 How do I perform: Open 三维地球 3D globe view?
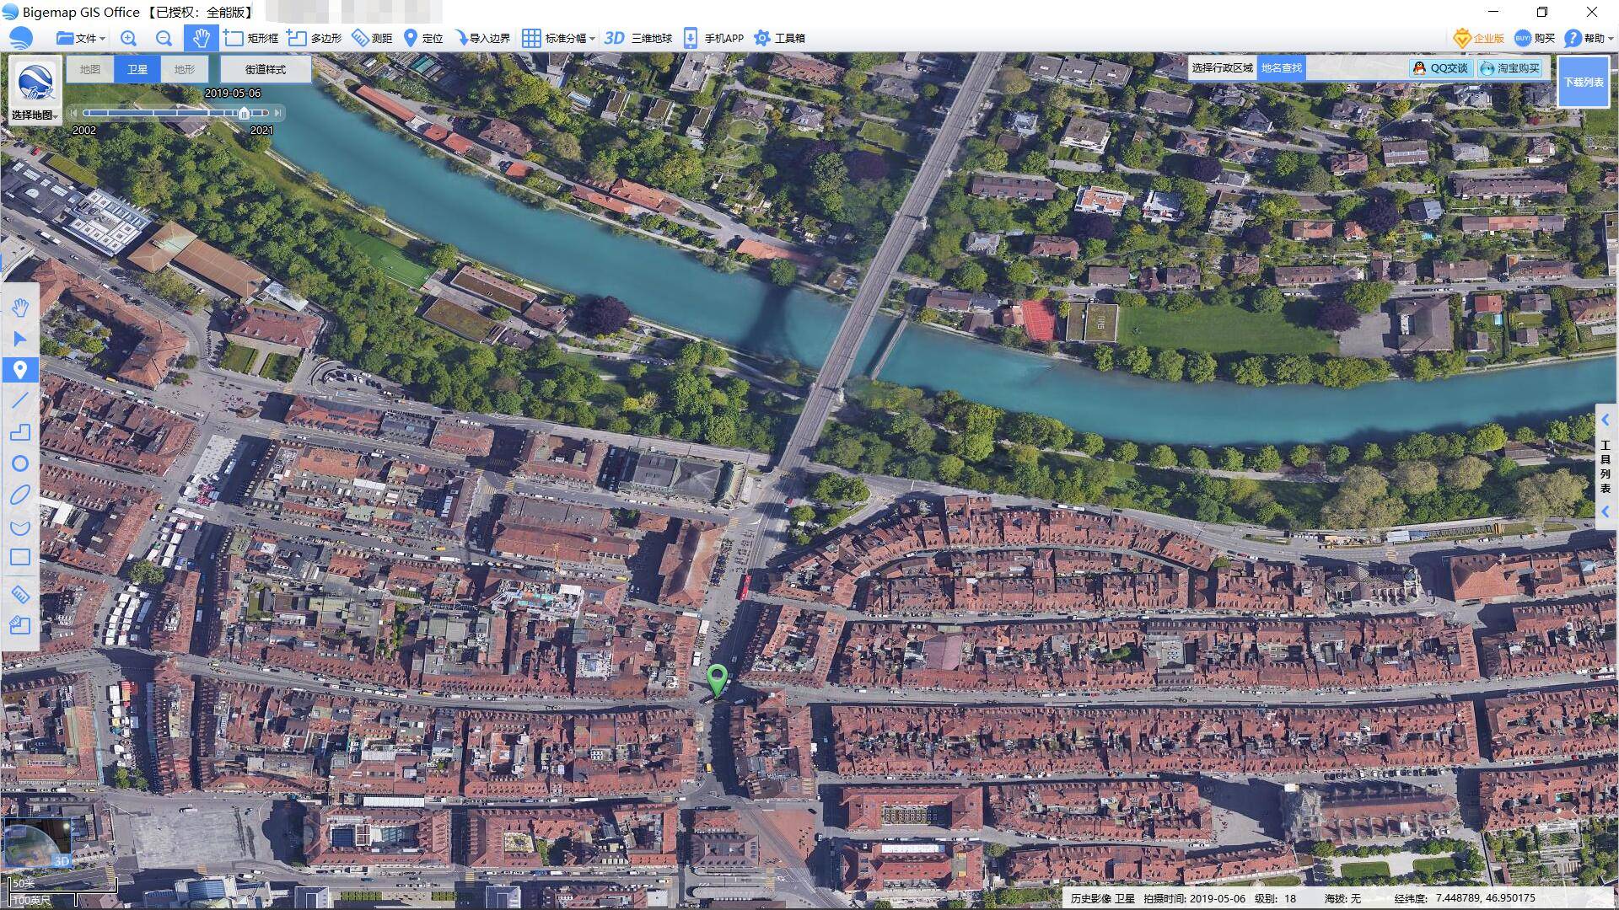(x=638, y=38)
